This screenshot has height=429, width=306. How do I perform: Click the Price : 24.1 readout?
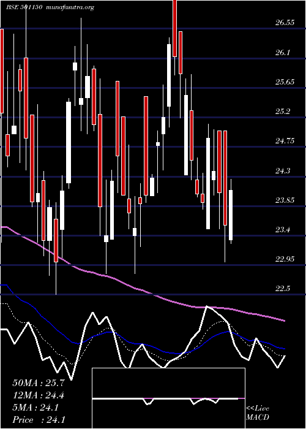[x=39, y=420]
